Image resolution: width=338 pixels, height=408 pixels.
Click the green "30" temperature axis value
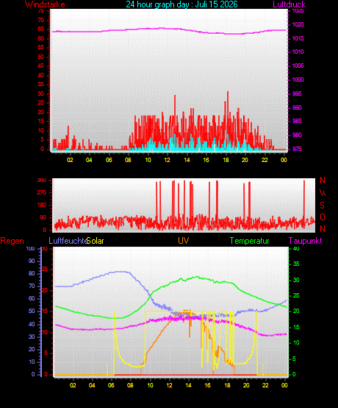pos(296,280)
